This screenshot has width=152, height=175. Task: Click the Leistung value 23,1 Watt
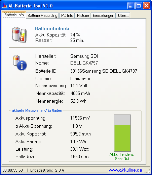[x=79, y=149]
